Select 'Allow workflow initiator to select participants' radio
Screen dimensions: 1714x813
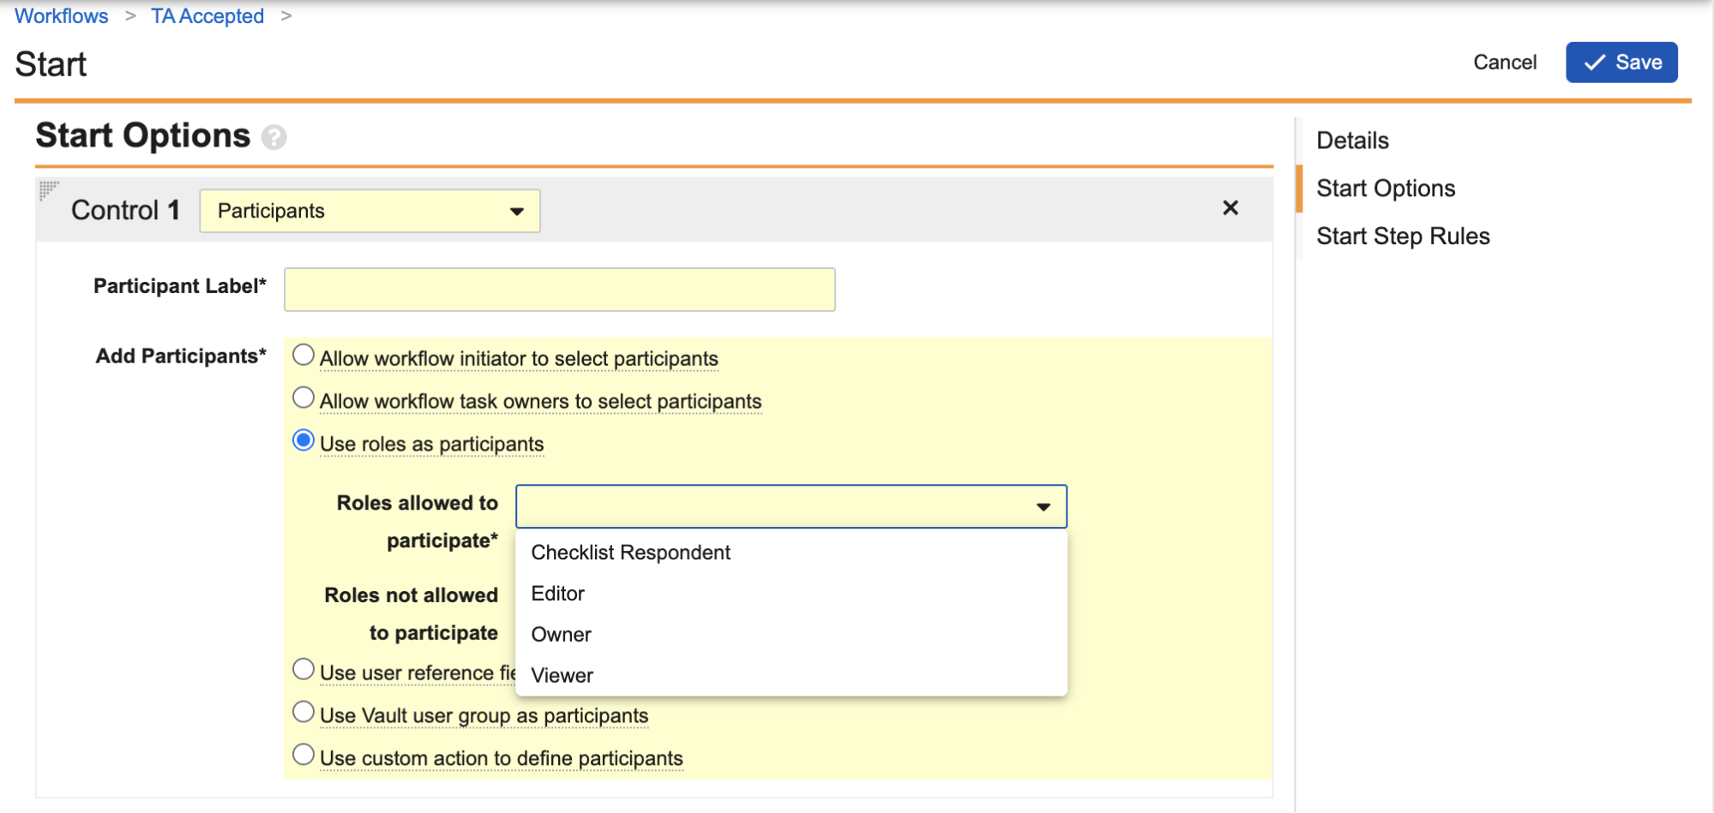click(304, 356)
